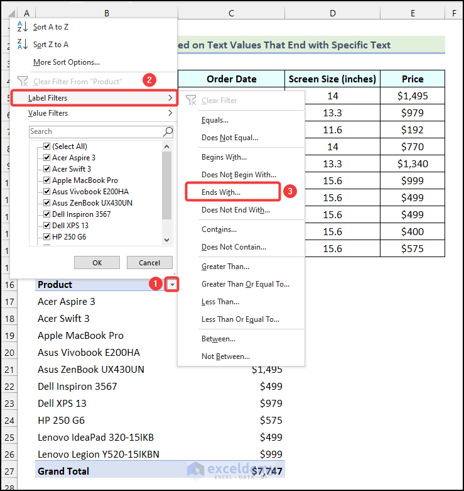Click the $770 price cell
Image resolution: width=464 pixels, height=491 pixels.
pyautogui.click(x=413, y=147)
